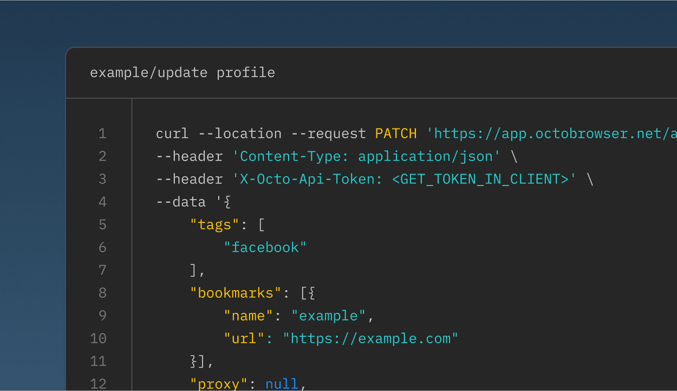677x391 pixels.
Task: Place cursor on the --data flag
Action: [180, 202]
